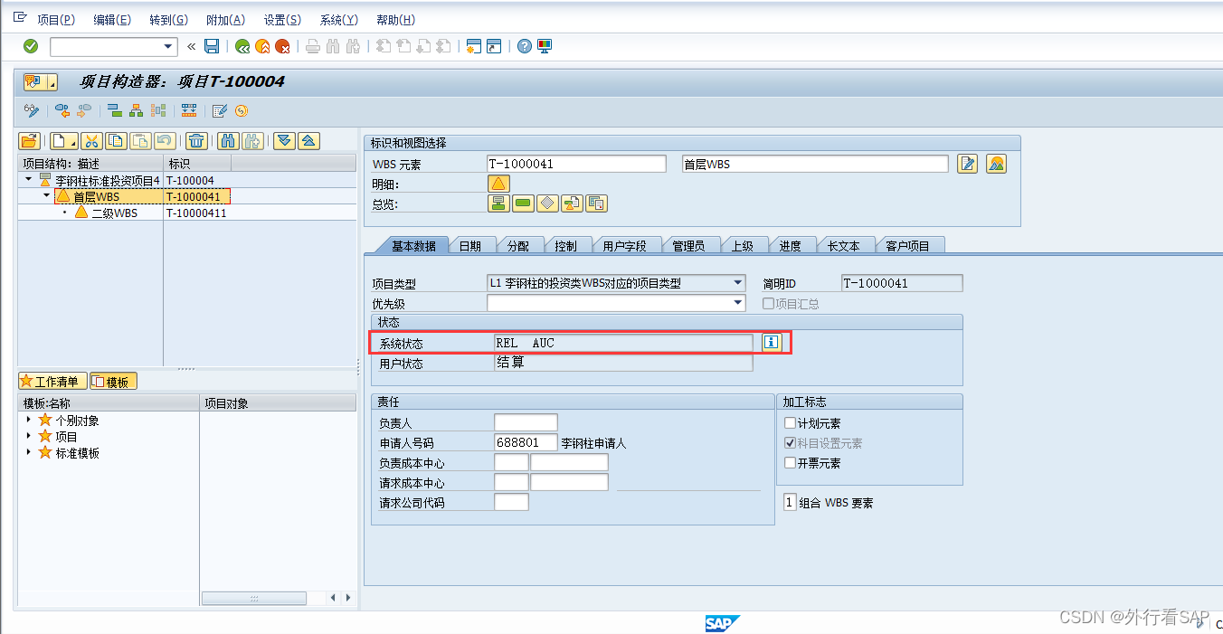Viewport: 1223px width, 634px height.
Task: Click the green confirm checkmark button
Action: point(30,46)
